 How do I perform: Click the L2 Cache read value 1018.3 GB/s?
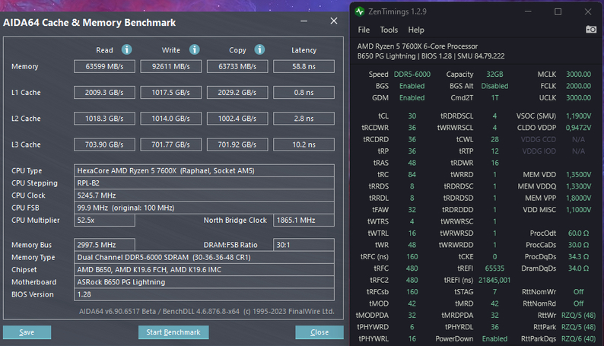click(x=104, y=119)
